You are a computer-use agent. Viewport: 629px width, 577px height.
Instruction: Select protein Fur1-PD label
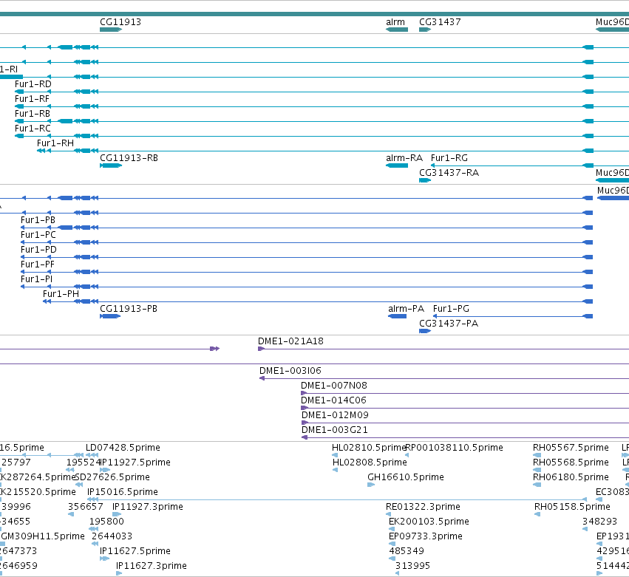click(x=38, y=250)
